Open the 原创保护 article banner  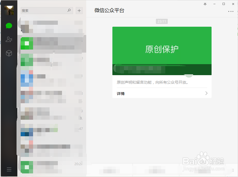(162, 51)
